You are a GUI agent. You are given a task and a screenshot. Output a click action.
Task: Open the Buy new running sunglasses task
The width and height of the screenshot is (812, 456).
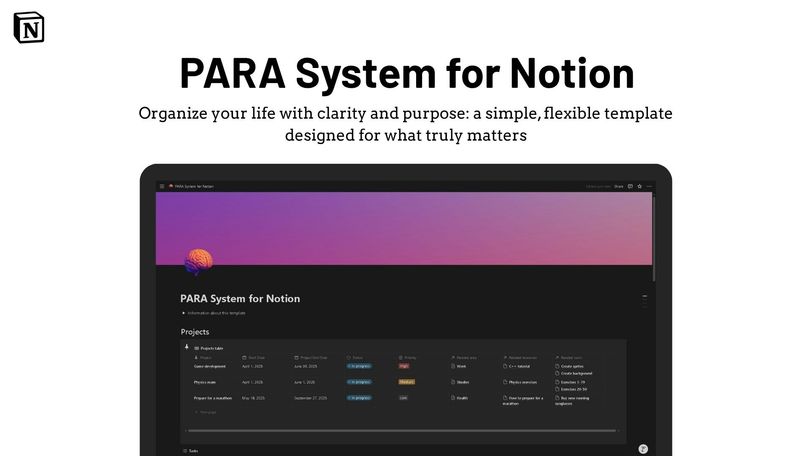572,401
